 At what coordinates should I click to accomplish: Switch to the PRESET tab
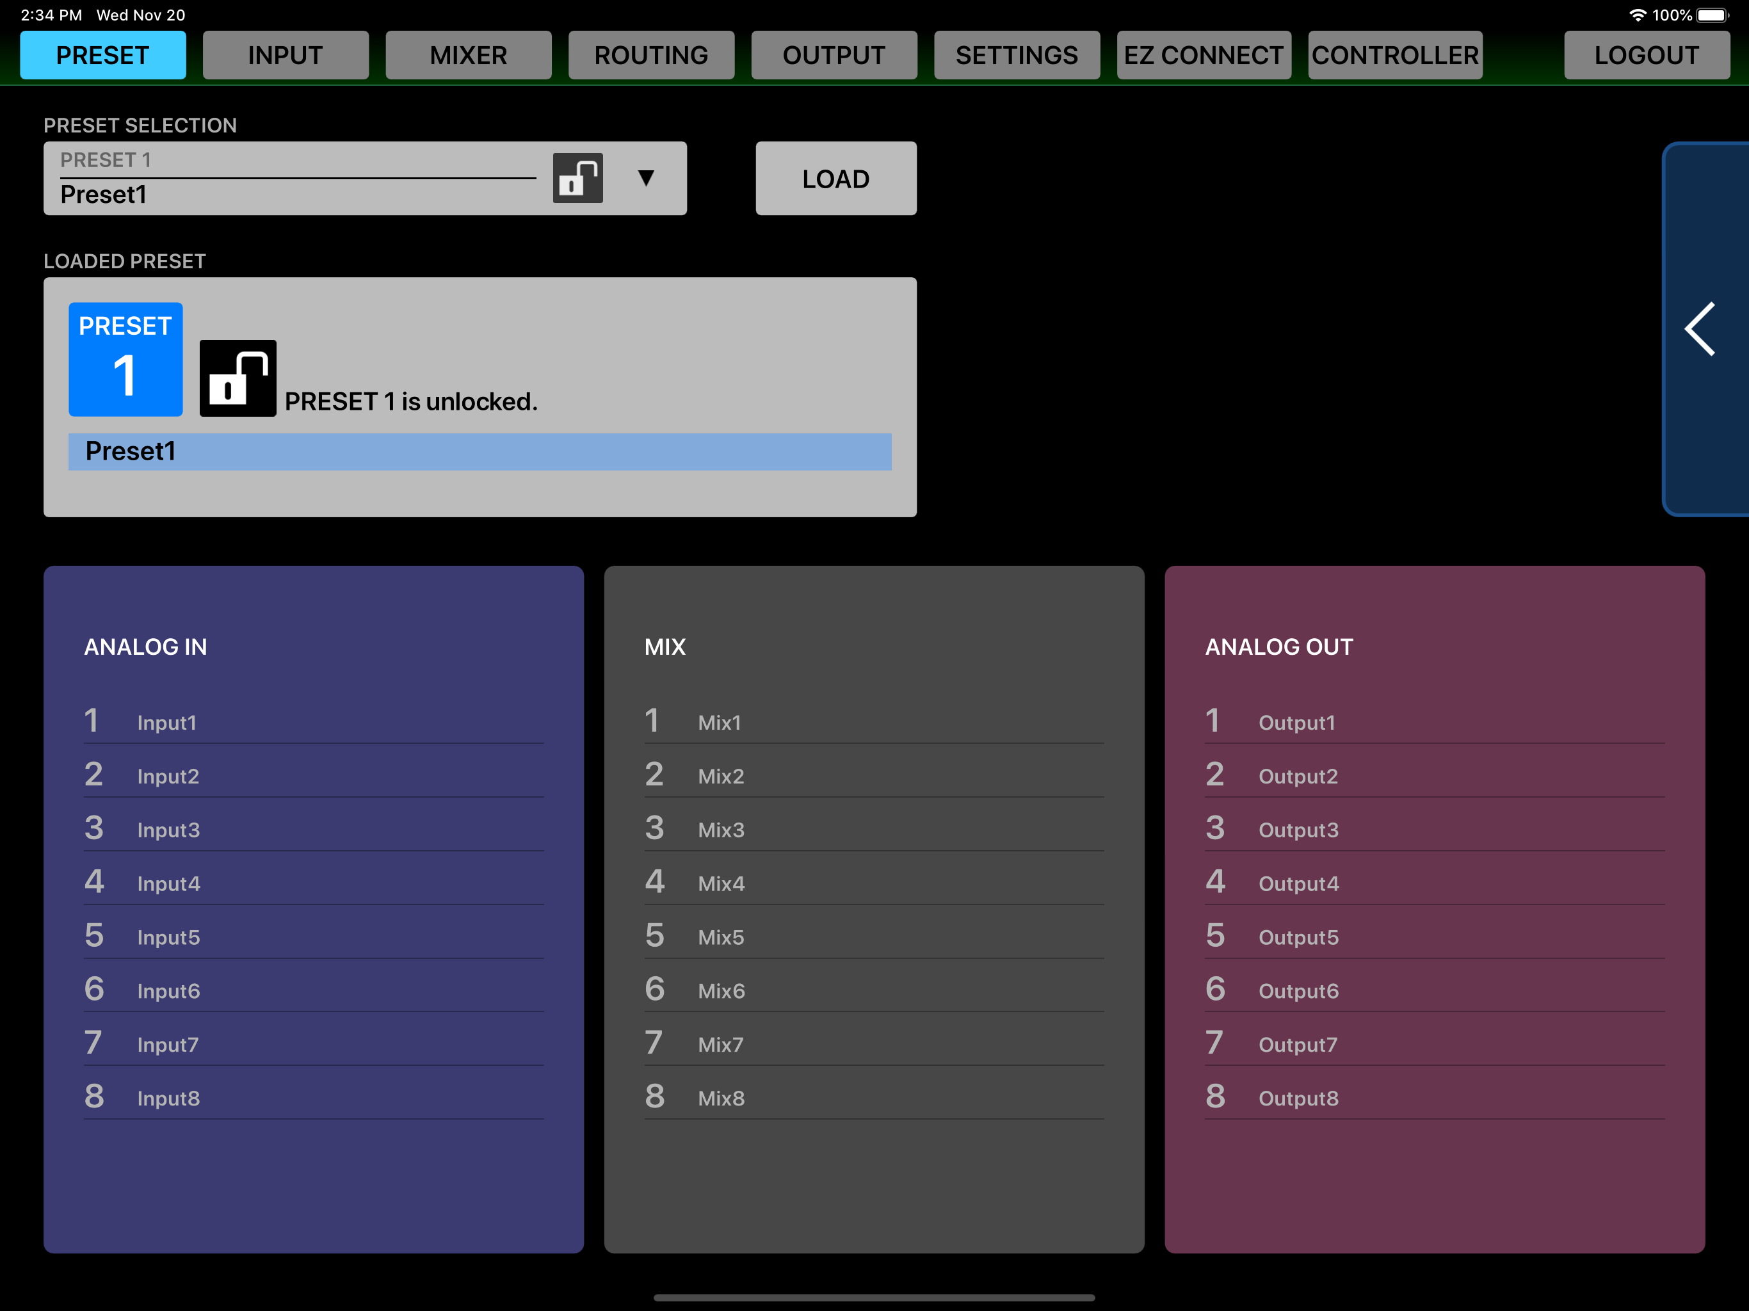[103, 55]
